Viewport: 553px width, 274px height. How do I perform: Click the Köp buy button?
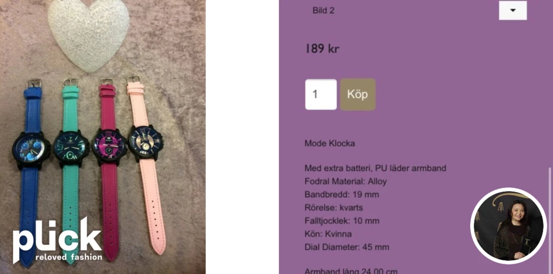pos(358,94)
